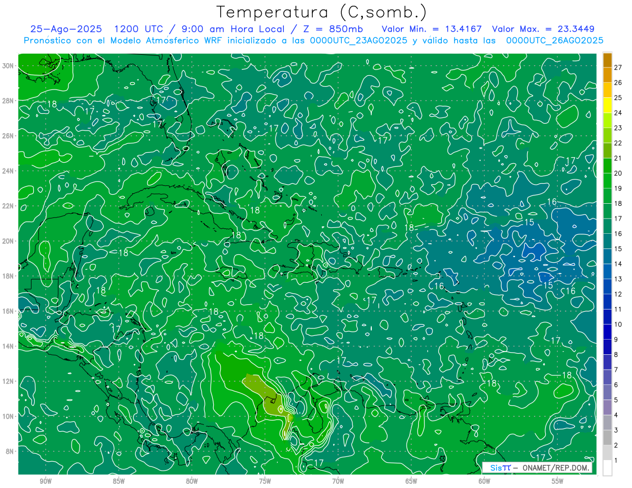Select the color bar segment between 22 and 23
The width and height of the screenshot is (632, 488).
pos(607,136)
